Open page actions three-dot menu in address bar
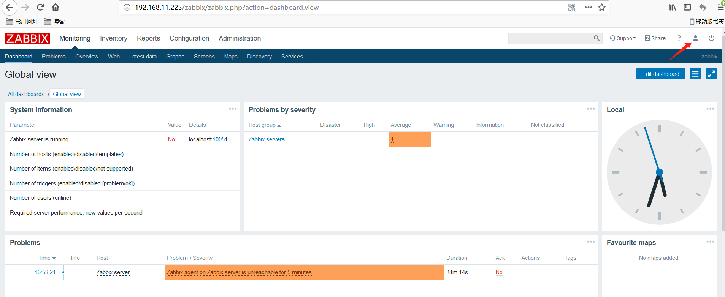725x297 pixels. (x=589, y=7)
